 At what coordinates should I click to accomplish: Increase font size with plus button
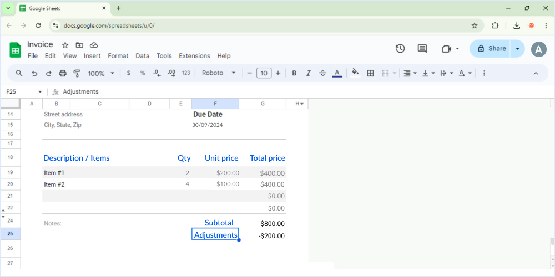click(x=278, y=73)
